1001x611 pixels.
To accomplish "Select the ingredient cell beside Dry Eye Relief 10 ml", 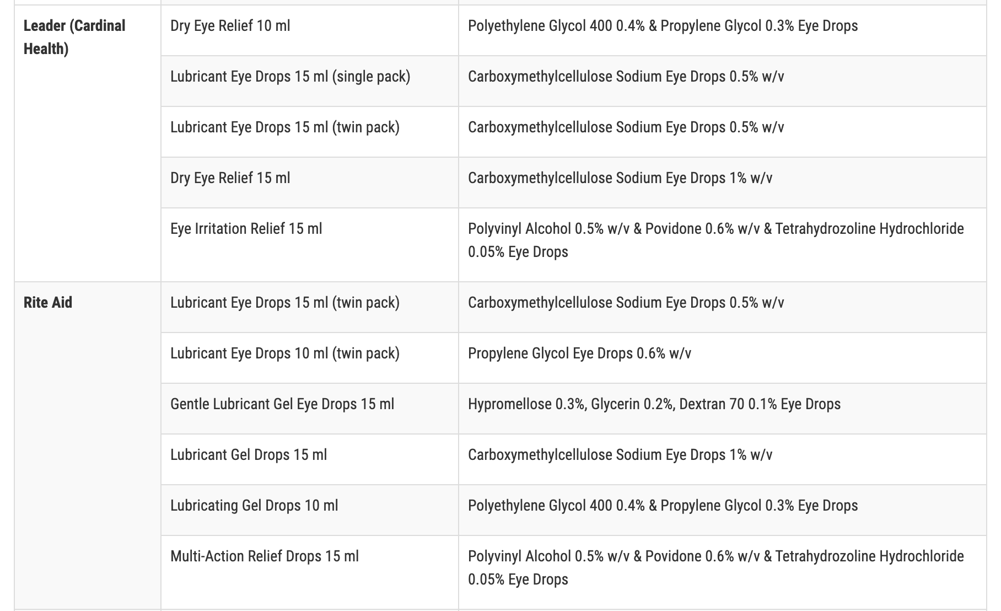I will (663, 26).
